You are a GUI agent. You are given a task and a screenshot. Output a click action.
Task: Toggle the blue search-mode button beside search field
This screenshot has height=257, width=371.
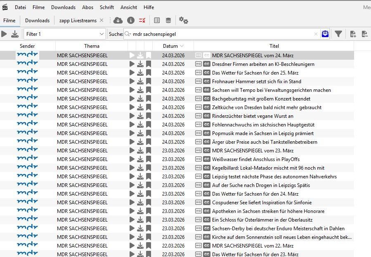(325, 34)
